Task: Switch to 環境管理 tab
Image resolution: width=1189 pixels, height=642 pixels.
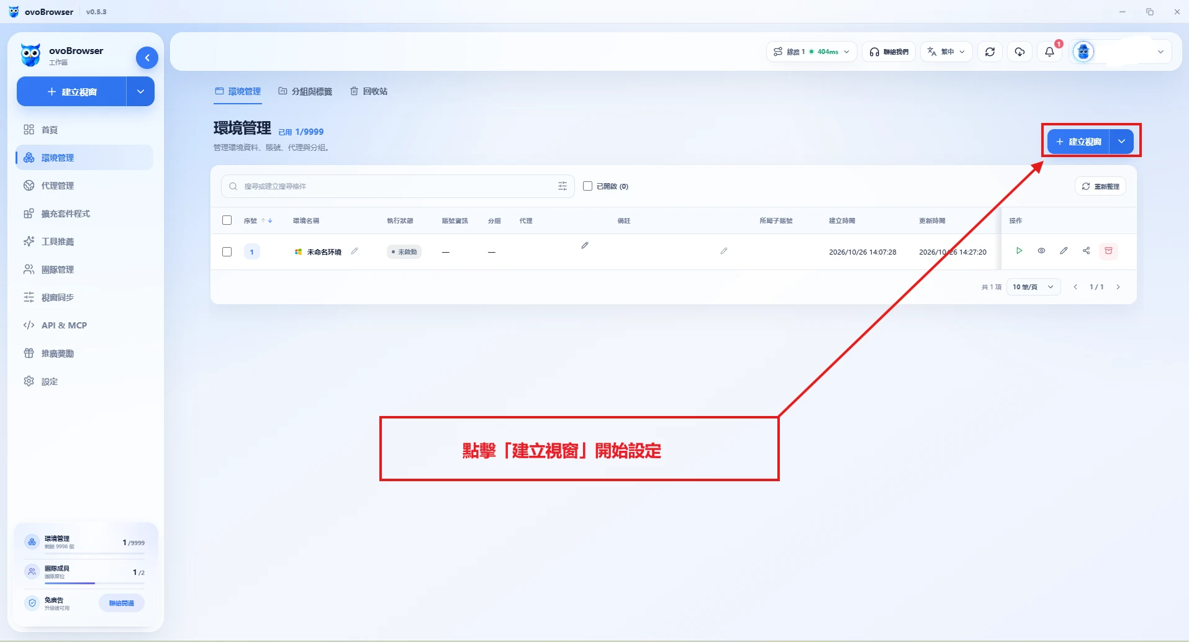Action: tap(238, 91)
